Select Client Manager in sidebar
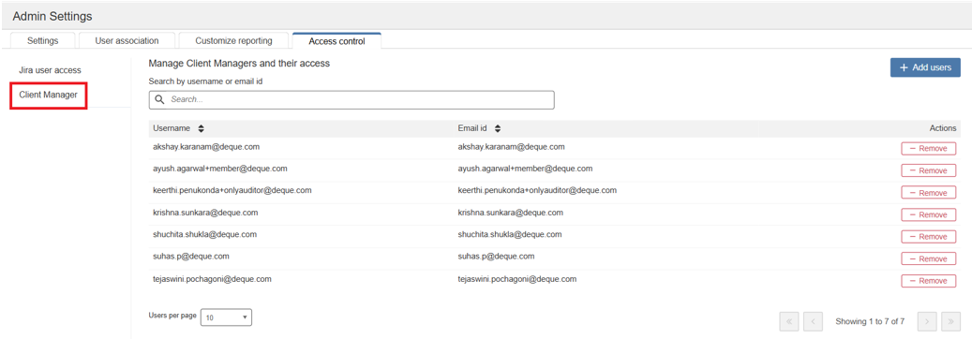 (x=49, y=95)
